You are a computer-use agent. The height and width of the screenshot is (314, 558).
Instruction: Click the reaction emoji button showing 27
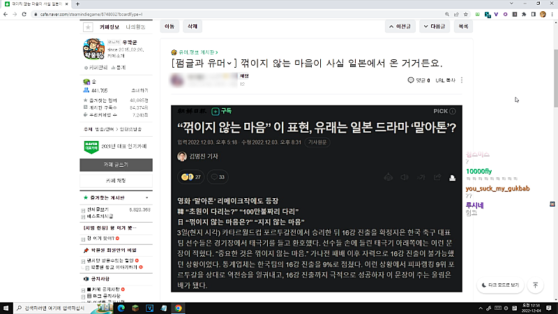pos(190,177)
